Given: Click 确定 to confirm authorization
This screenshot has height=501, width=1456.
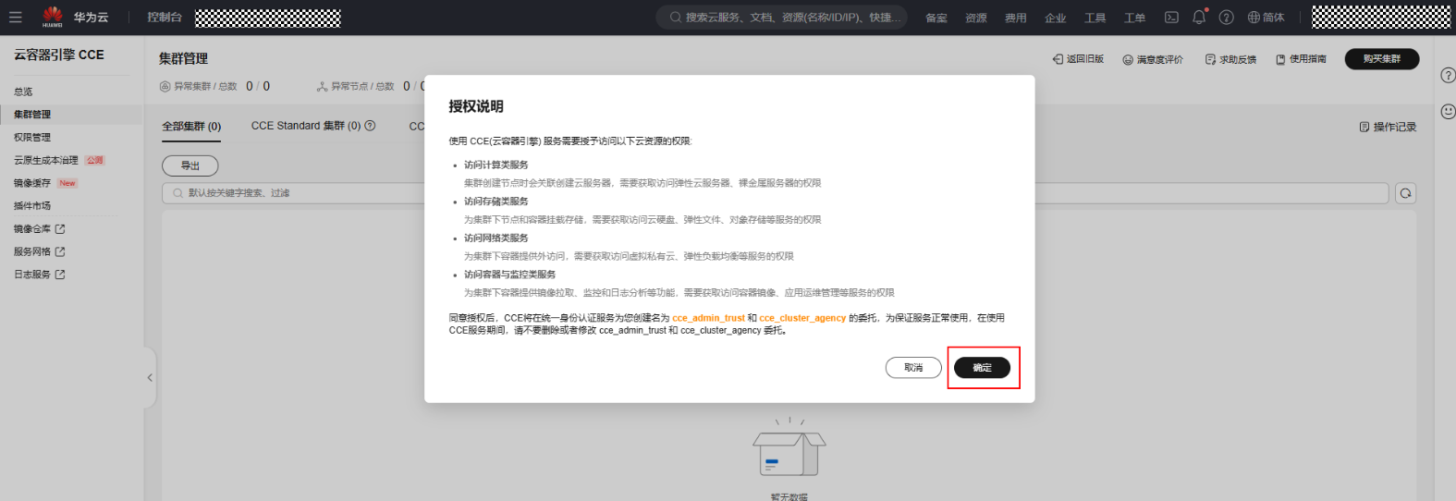Looking at the screenshot, I should coord(982,368).
